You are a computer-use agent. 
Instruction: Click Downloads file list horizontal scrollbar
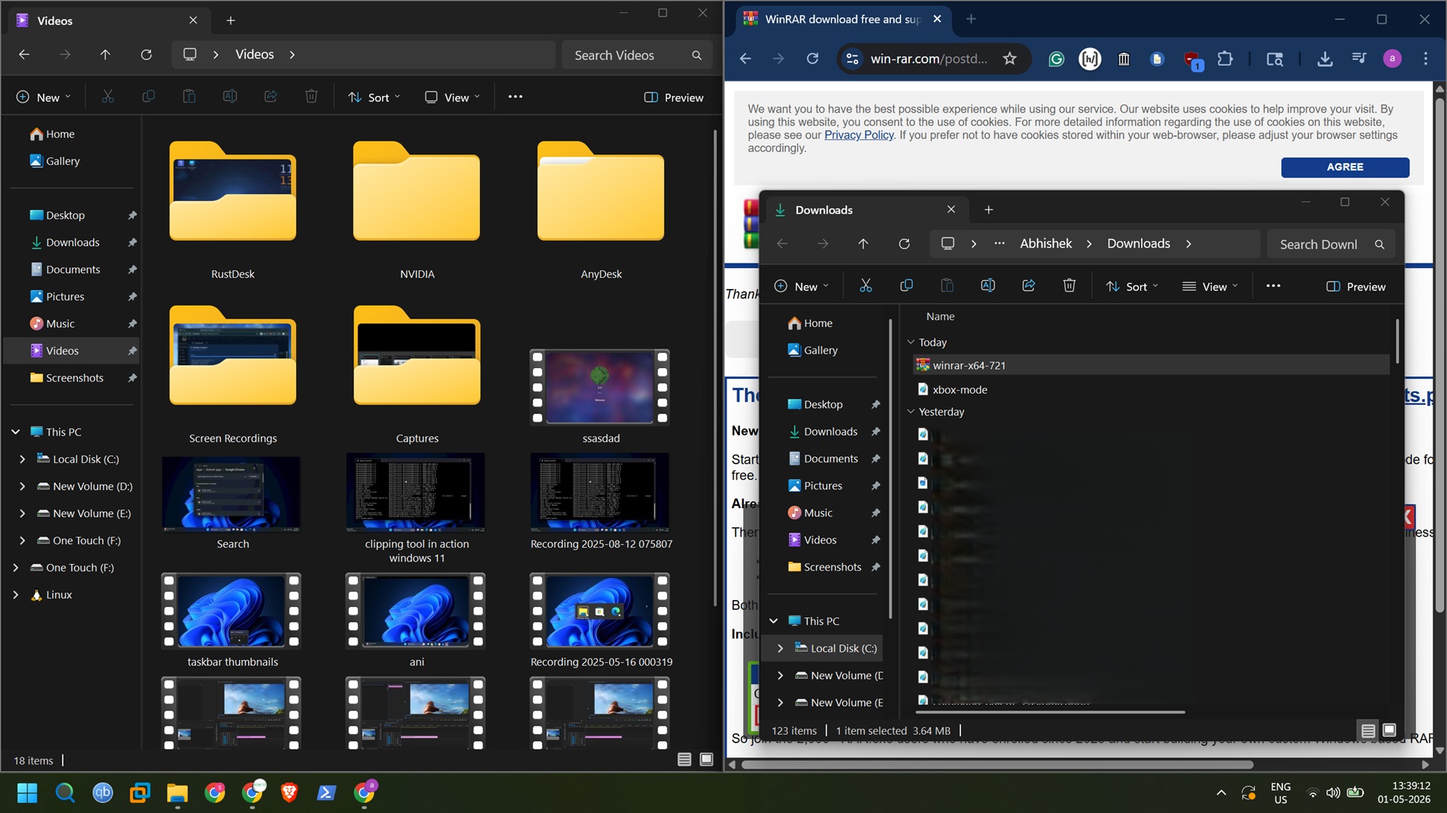click(x=1050, y=711)
